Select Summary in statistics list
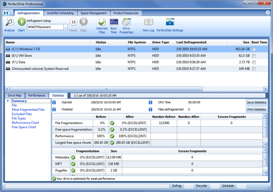The height and width of the screenshot is (192, 273). (x=19, y=101)
